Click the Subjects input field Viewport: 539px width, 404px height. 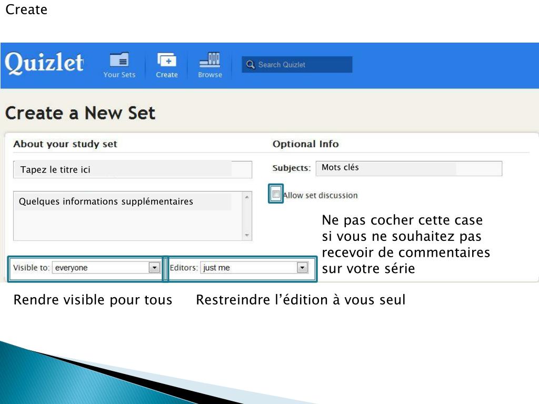408,168
